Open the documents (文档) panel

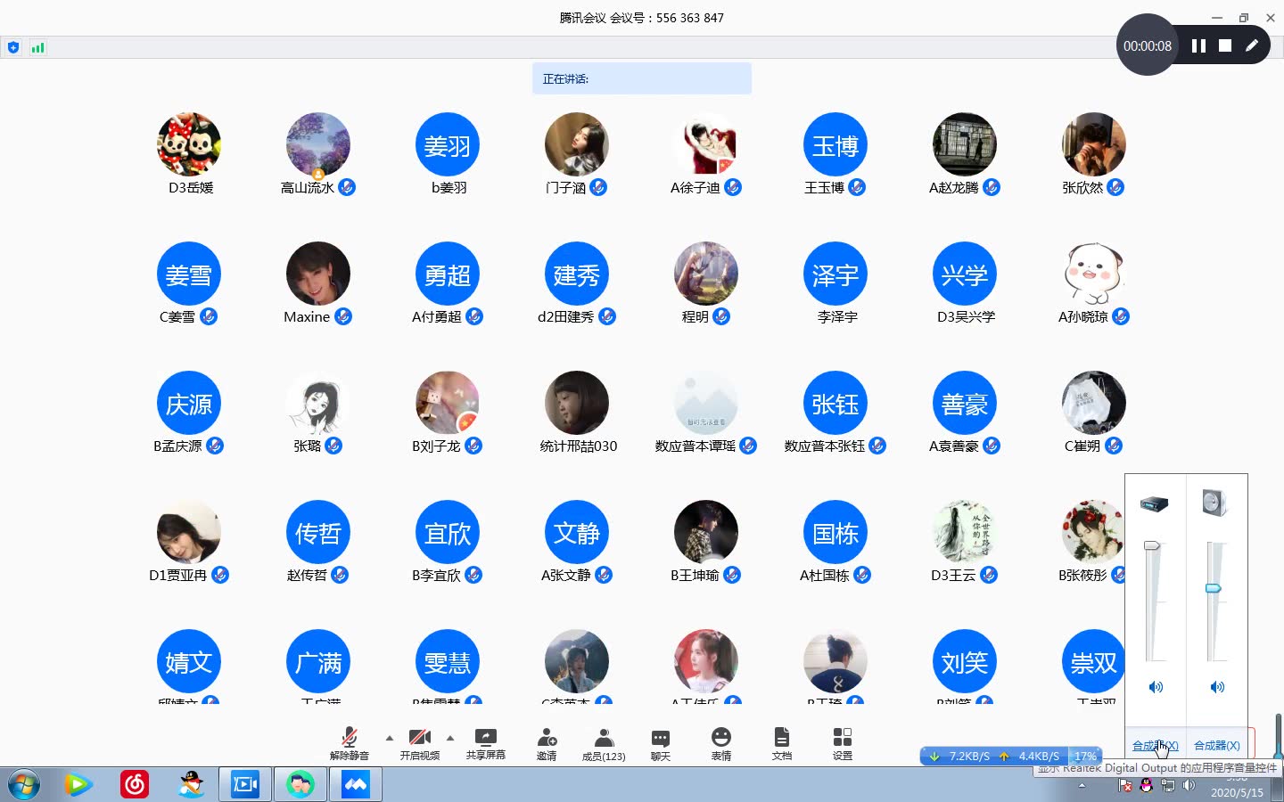point(782,743)
